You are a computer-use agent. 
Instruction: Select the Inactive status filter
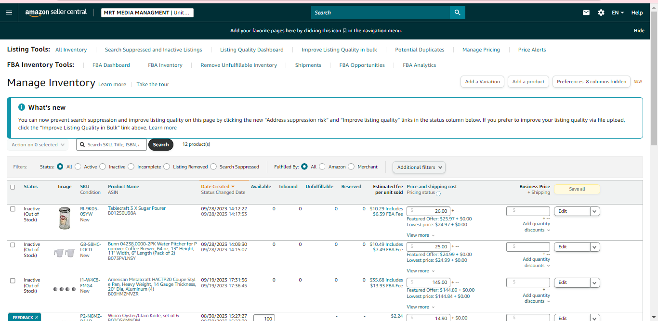(103, 167)
